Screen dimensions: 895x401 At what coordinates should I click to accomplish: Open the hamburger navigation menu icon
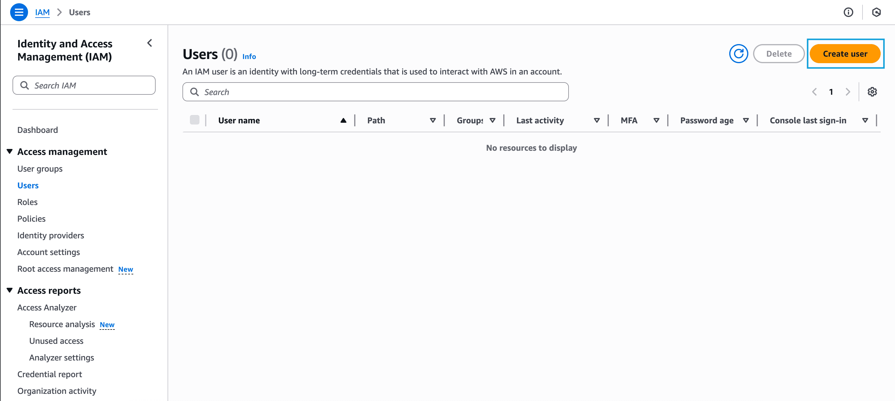[x=19, y=12]
